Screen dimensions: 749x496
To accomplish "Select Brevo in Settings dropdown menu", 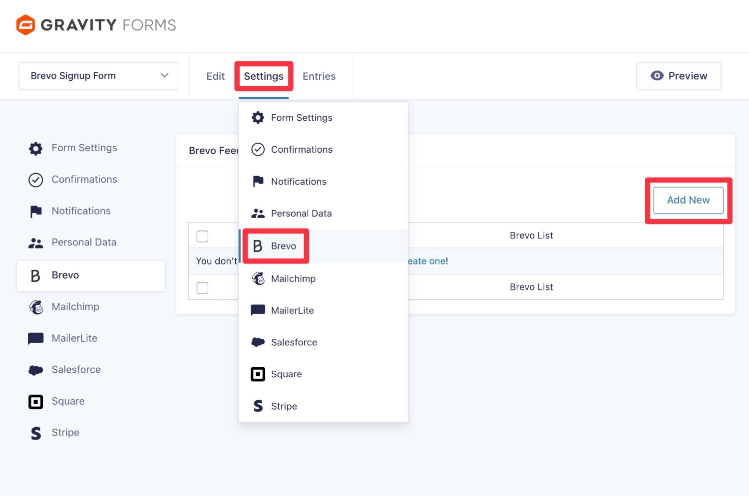I will (x=323, y=246).
